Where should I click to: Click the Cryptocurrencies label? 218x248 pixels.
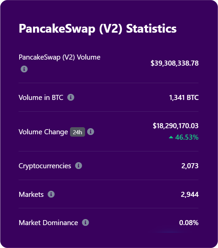tap(45, 166)
